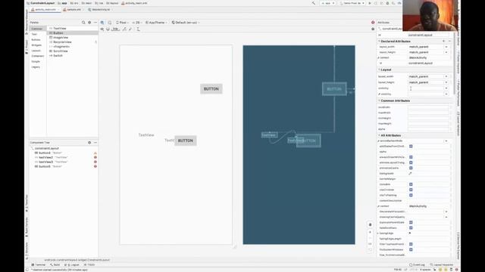
Task: Open the Build tool window
Action: pos(55,265)
